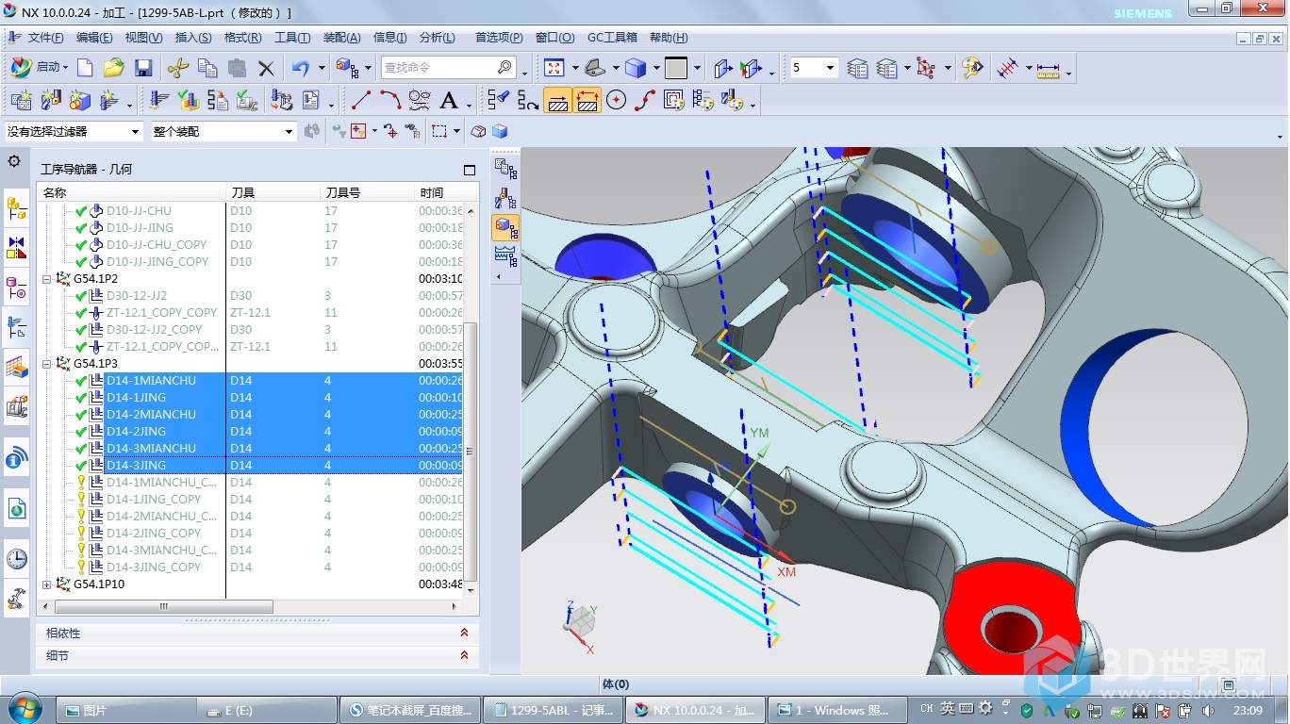Open the 编辑(E) menu
The height and width of the screenshot is (724, 1290).
(94, 38)
